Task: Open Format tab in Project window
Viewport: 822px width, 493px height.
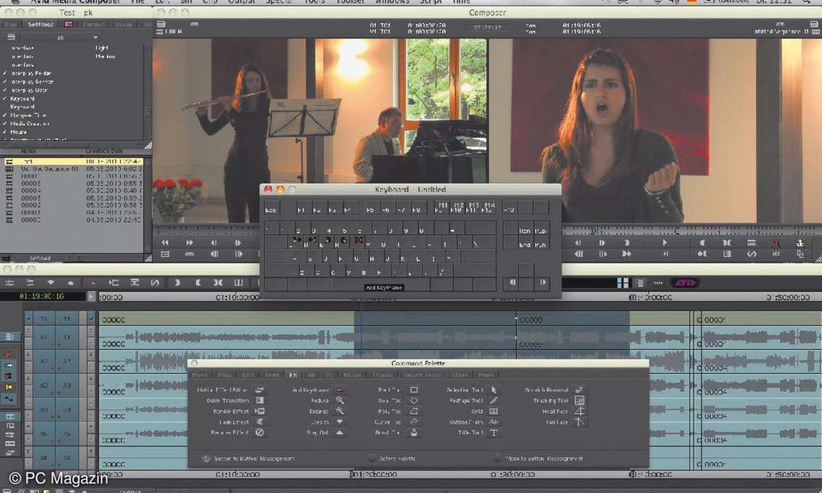Action: pos(93,24)
